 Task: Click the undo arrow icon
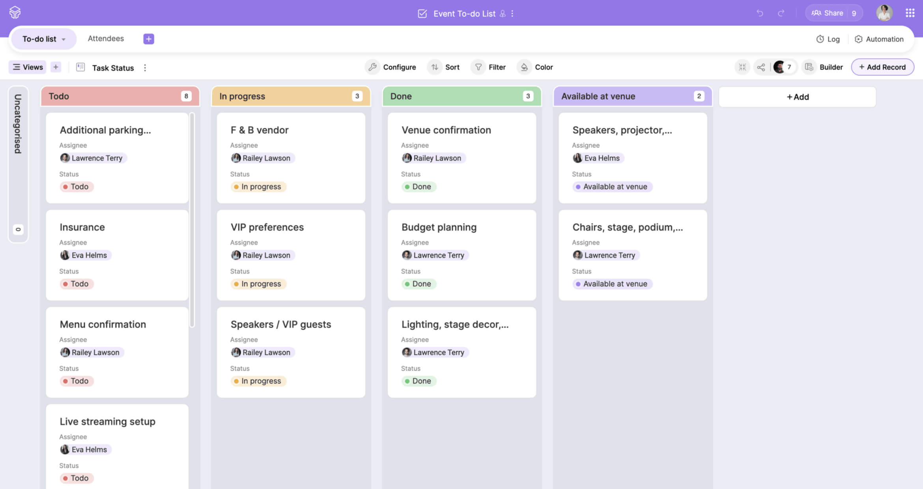click(760, 13)
